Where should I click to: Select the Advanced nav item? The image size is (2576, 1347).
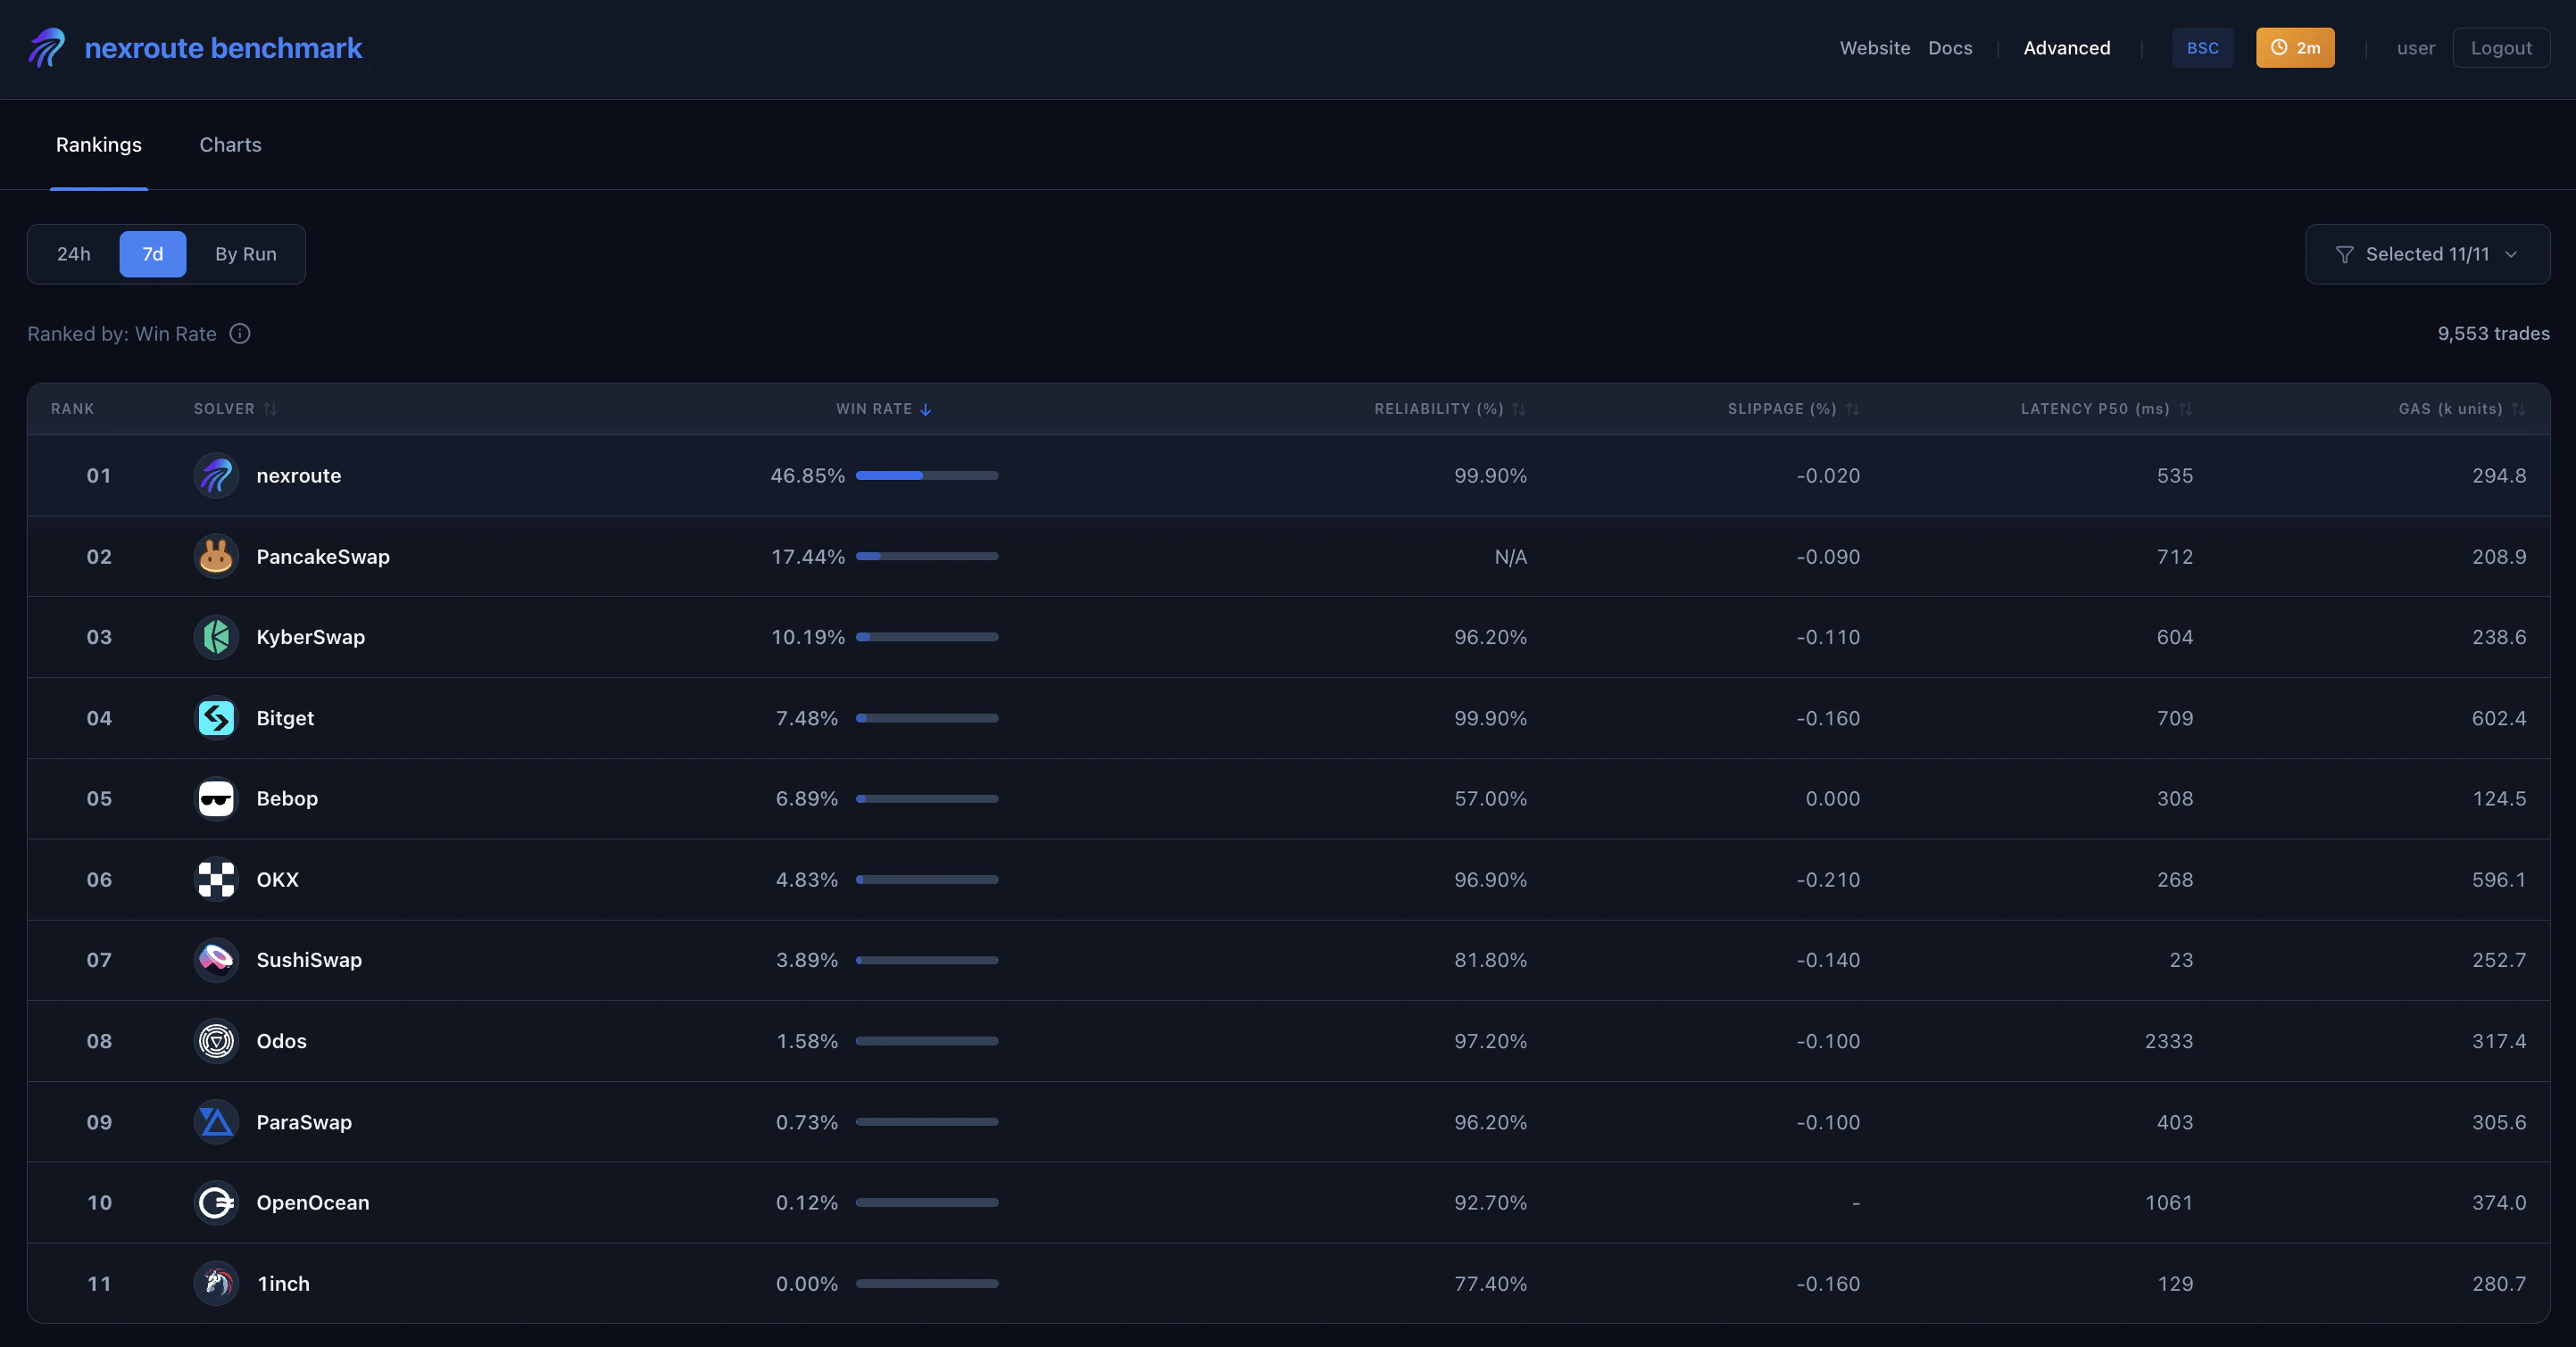pyautogui.click(x=2067, y=48)
